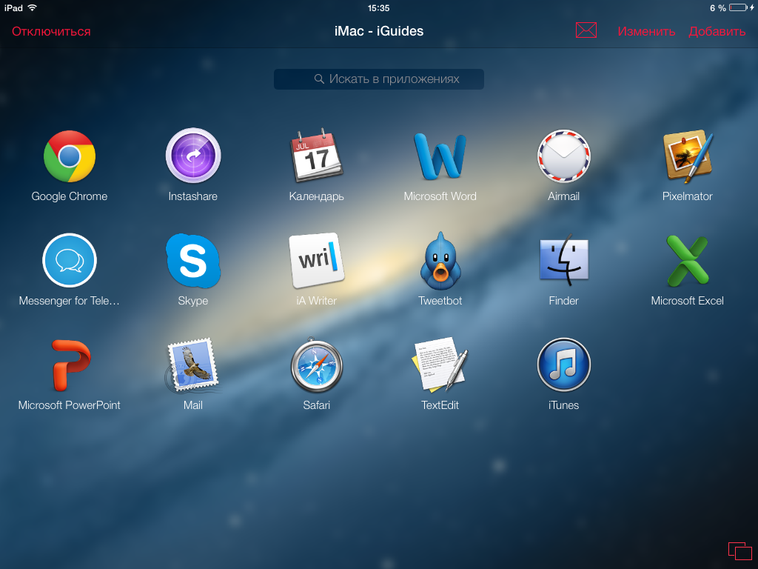
Task: Click the Google Chrome label text
Action: pyautogui.click(x=70, y=196)
